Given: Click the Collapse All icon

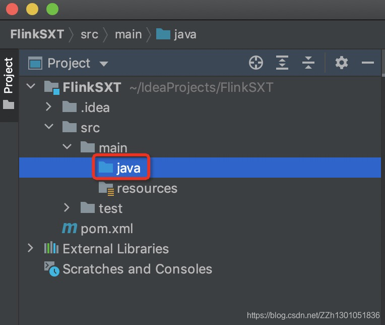Looking at the screenshot, I should coord(308,63).
